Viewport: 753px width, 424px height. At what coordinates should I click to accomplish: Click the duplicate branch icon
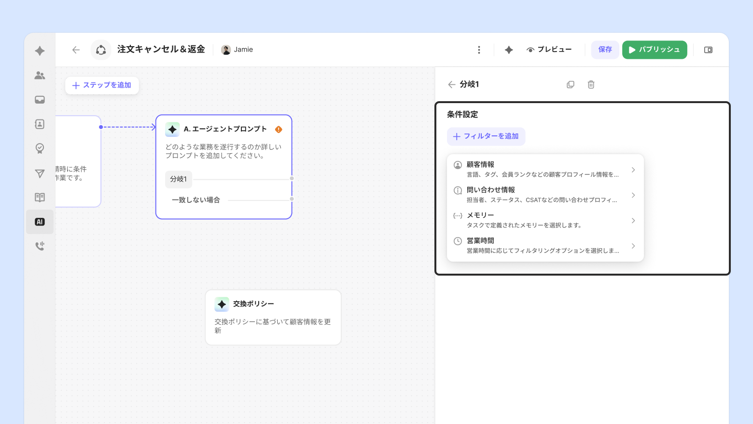[x=570, y=84]
